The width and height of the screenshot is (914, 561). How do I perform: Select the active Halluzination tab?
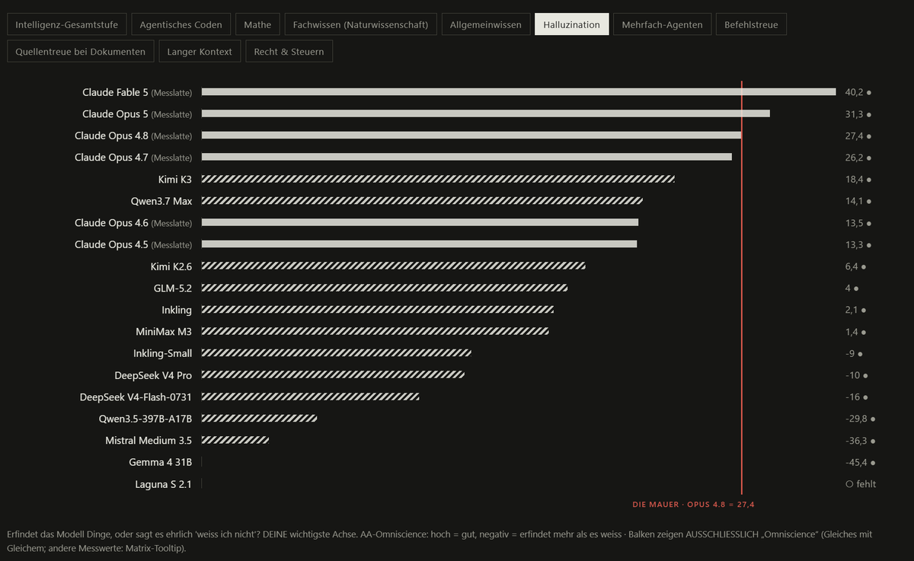pos(571,24)
